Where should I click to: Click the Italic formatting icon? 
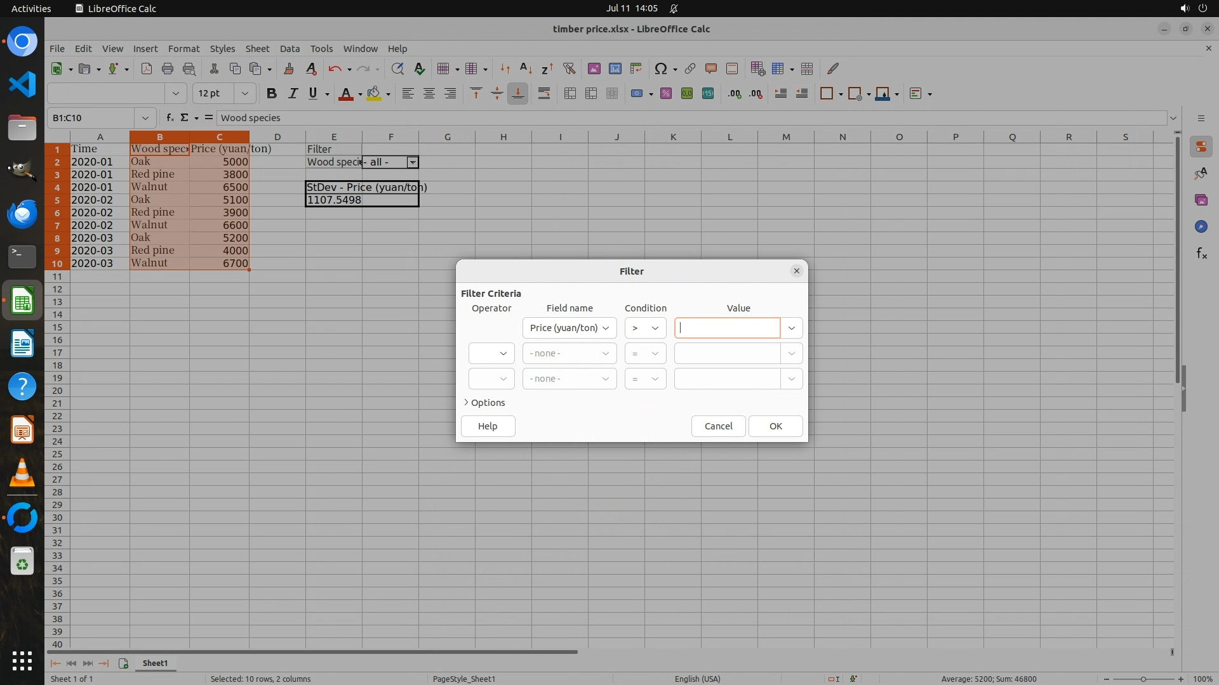[x=293, y=94]
